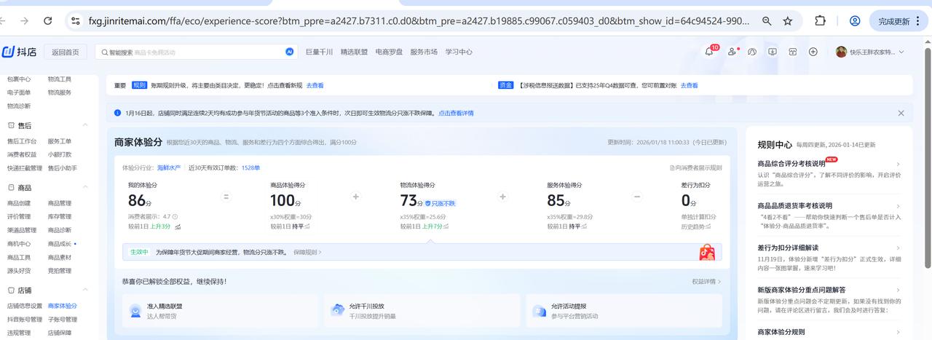Click the circled plus icon in header
The height and width of the screenshot is (340, 932).
813,52
